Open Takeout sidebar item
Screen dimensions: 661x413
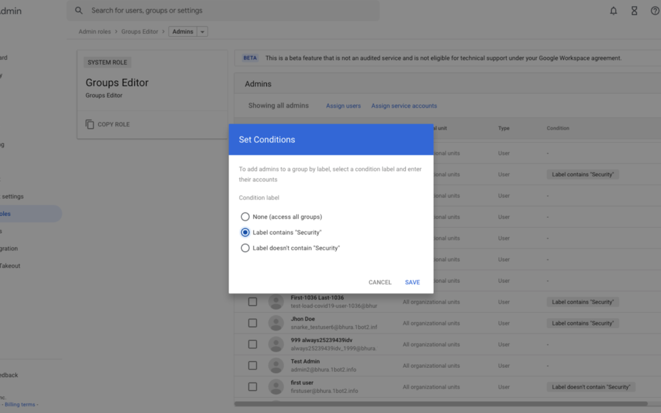tap(10, 266)
